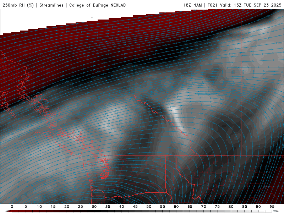Viewport: 284px width, 213px height.
Task: Click the colorbar value 50
Action: (x=149, y=207)
